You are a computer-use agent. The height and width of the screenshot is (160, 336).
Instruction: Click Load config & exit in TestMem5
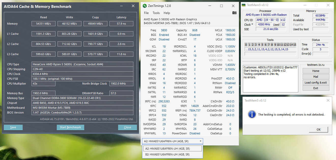click(x=316, y=83)
